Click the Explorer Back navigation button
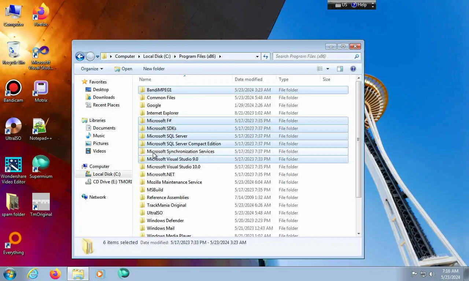 coord(80,56)
